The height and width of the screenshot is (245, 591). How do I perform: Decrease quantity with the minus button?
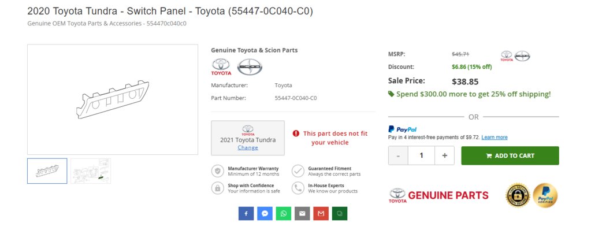[x=398, y=155]
